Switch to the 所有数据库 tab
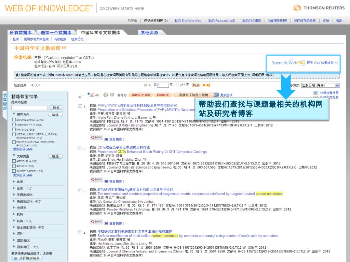Screen dimensions: 350x262 pyautogui.click(x=21, y=32)
